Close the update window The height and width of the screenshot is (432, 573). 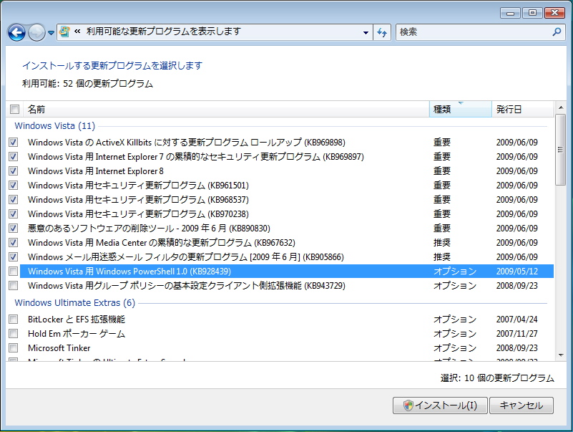[x=554, y=13]
